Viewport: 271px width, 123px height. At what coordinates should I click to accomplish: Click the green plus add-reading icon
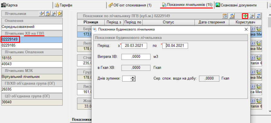point(245,16)
